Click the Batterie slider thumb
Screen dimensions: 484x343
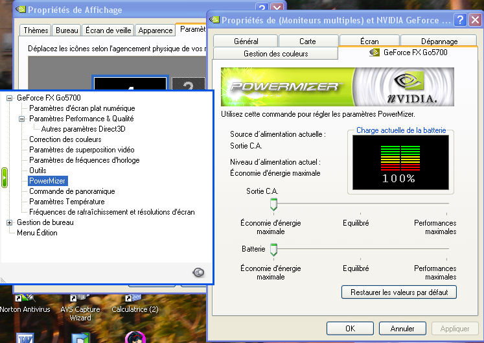(x=273, y=250)
